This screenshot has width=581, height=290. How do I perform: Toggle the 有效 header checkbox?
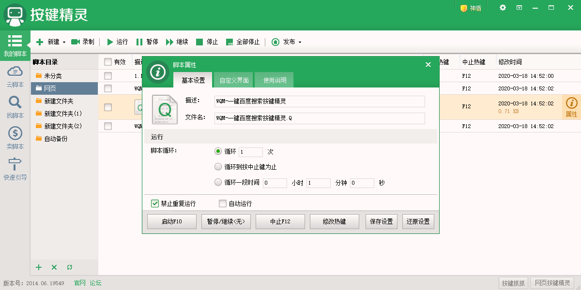108,62
